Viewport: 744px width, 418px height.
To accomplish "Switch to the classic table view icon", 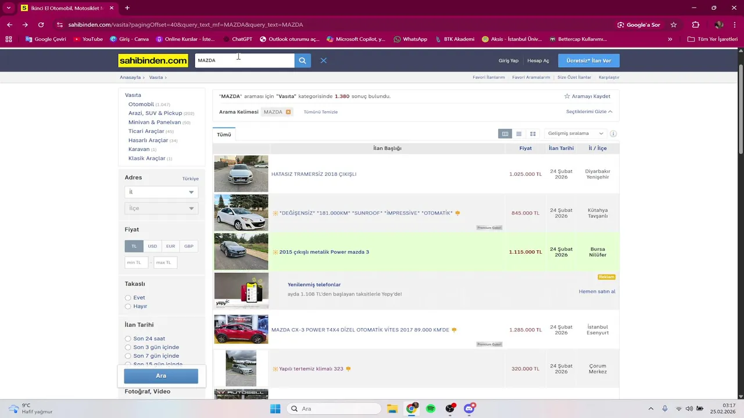I will (505, 134).
